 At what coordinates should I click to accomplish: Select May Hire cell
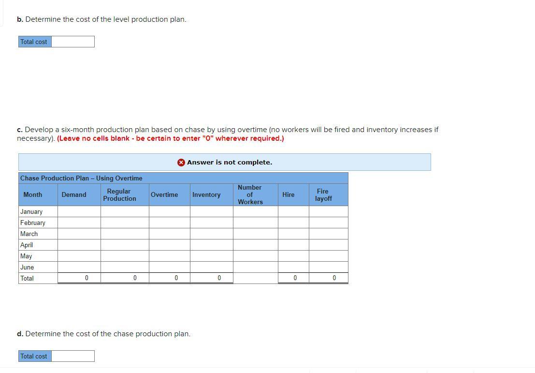[x=293, y=256]
